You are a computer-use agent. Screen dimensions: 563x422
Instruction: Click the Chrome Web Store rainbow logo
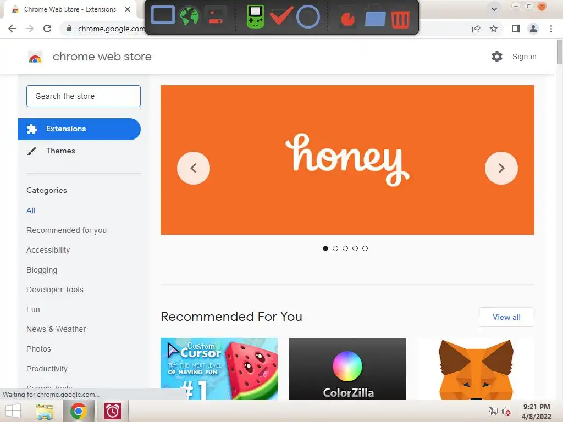tap(35, 57)
